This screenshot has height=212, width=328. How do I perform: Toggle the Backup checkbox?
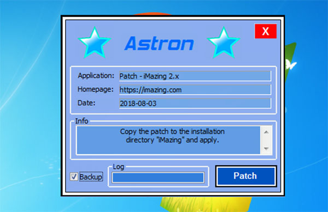pyautogui.click(x=74, y=177)
